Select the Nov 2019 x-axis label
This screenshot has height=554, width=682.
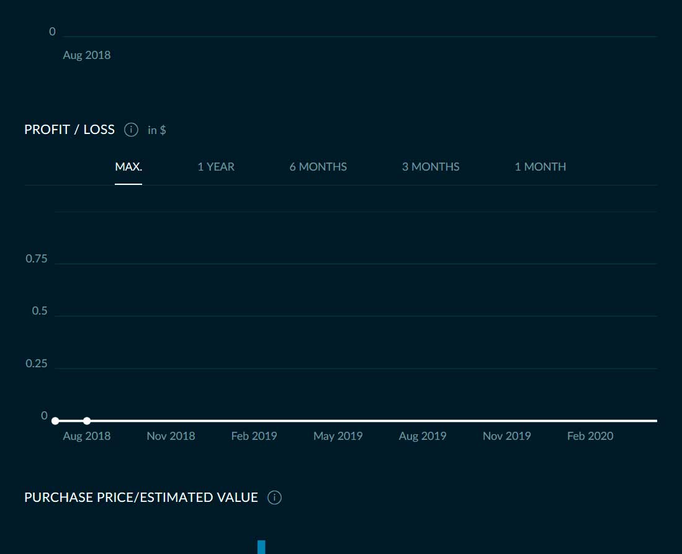(x=506, y=436)
